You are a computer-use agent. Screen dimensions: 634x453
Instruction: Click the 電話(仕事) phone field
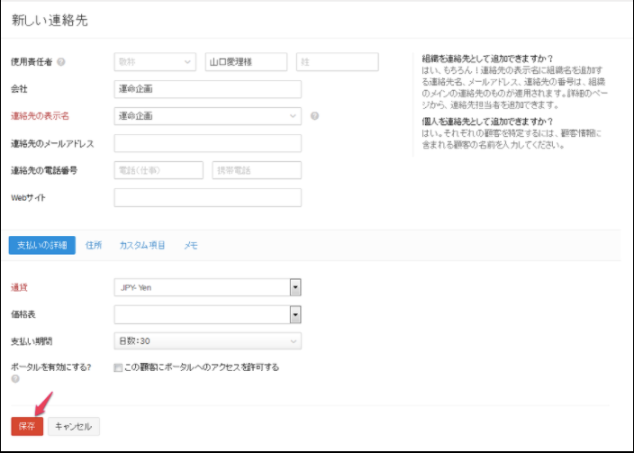coord(158,170)
